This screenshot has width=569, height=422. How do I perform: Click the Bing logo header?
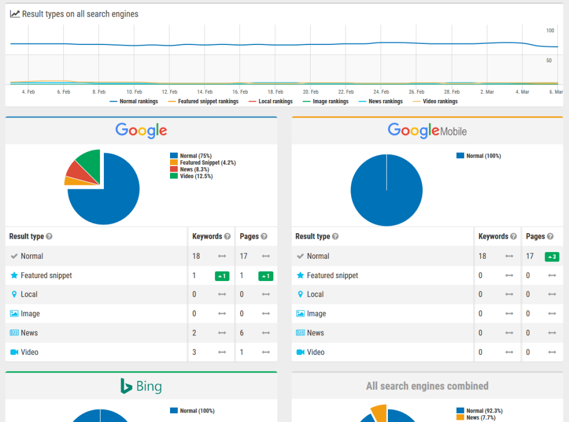[141, 386]
